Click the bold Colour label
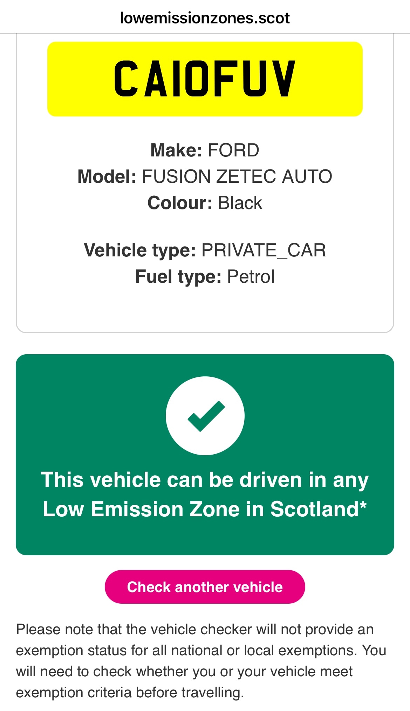 [x=180, y=203]
